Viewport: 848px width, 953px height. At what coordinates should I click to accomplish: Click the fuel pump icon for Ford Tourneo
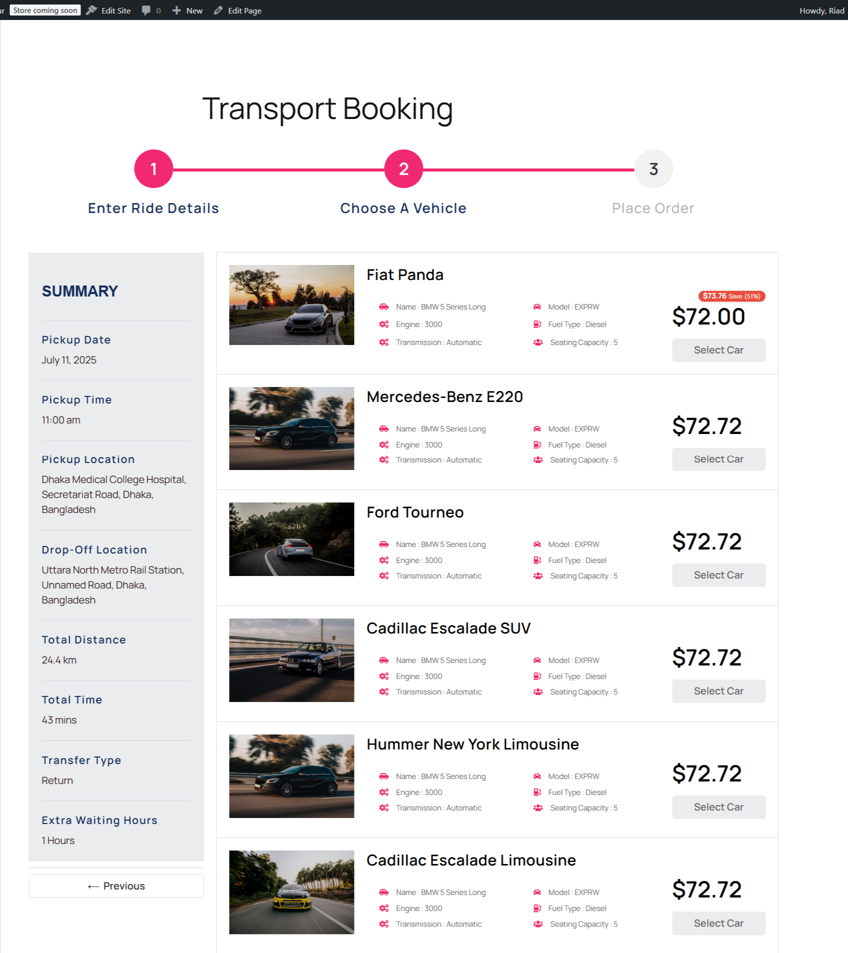[537, 560]
